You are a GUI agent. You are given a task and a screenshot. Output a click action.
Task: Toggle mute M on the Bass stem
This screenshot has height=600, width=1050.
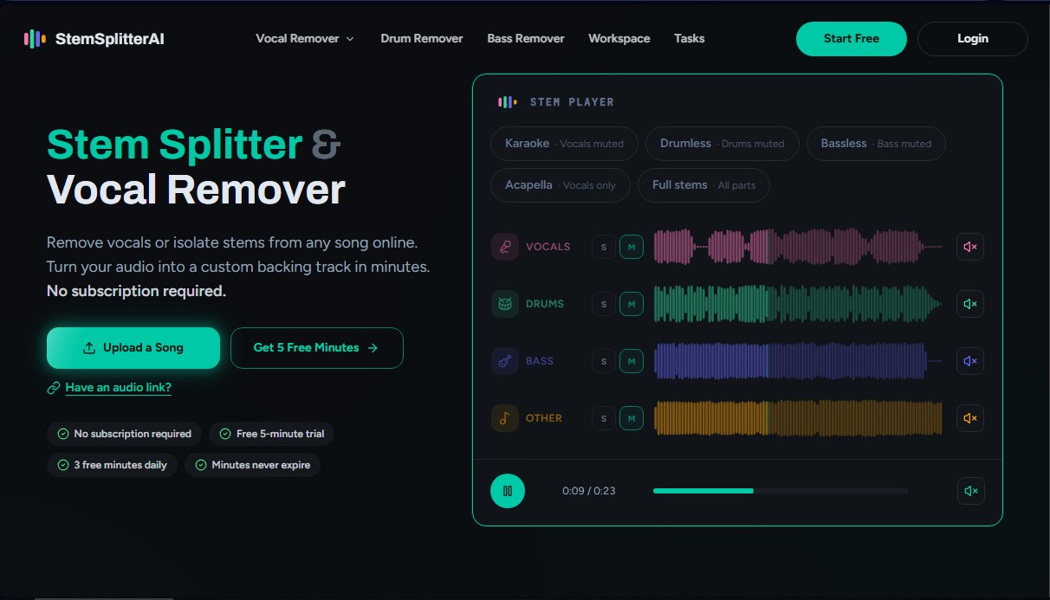tap(632, 361)
